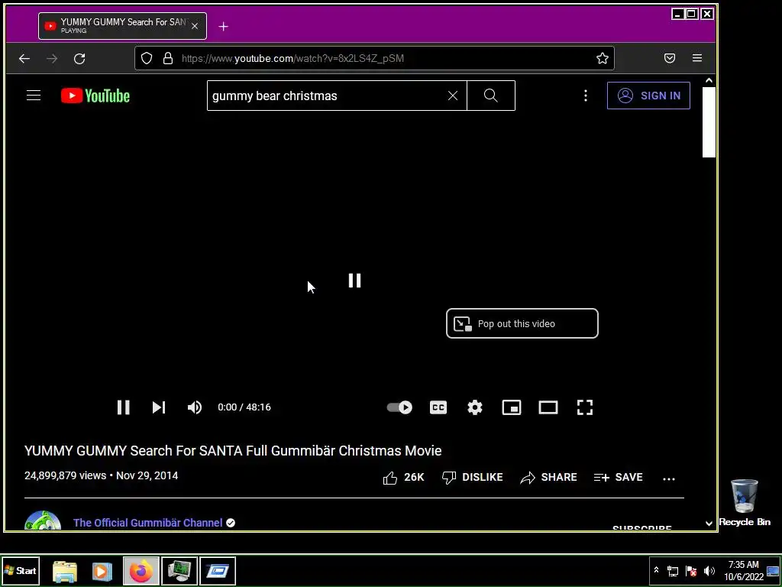The image size is (782, 587).
Task: Open the channel avatar thumbnail
Action: (x=43, y=520)
